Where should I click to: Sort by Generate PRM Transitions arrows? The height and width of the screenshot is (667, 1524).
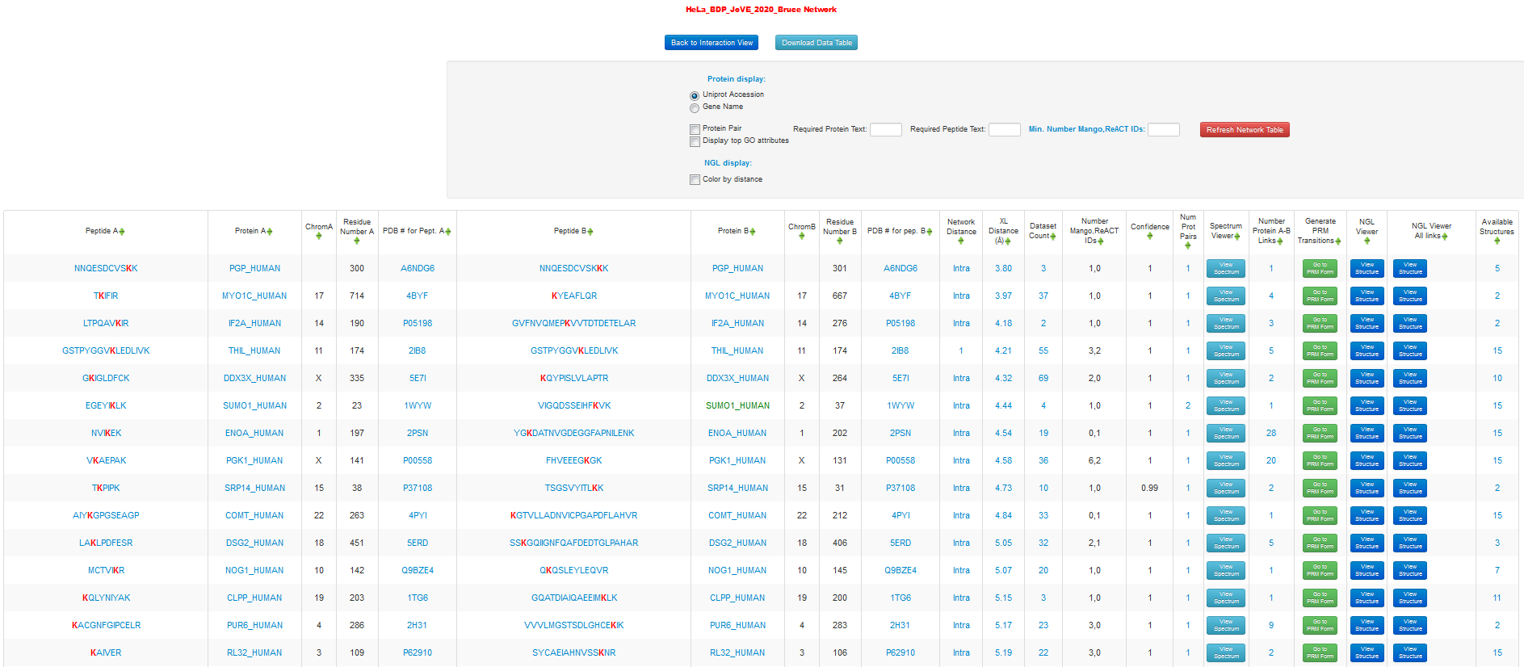coord(1338,241)
